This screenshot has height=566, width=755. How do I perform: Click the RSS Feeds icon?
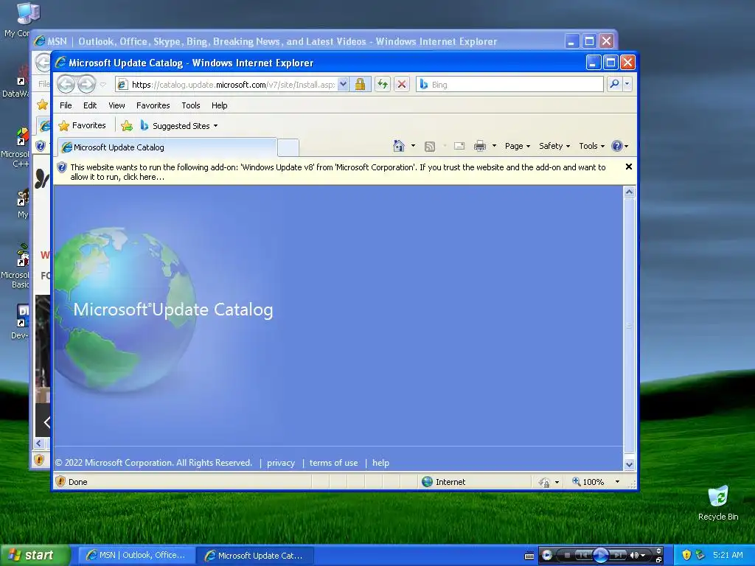pyautogui.click(x=430, y=147)
